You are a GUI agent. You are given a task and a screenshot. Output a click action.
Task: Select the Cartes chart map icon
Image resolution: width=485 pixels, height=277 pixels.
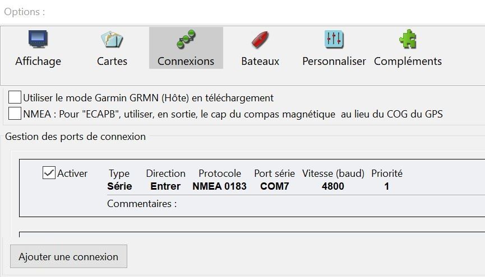(x=112, y=39)
